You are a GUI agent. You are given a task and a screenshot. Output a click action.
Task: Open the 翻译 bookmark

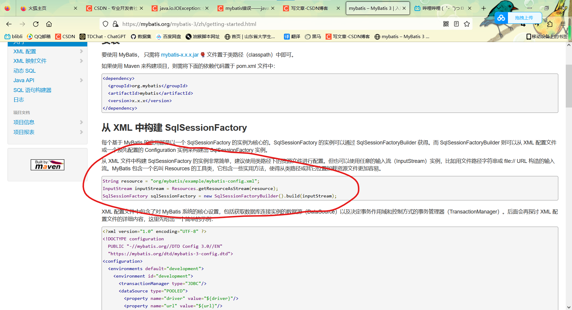pos(292,37)
